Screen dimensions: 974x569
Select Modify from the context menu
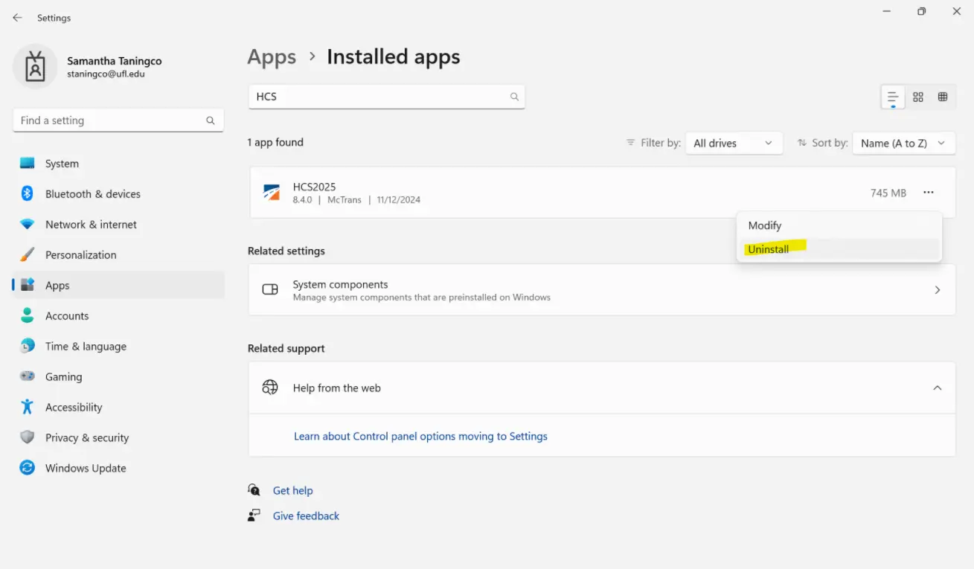coord(765,225)
